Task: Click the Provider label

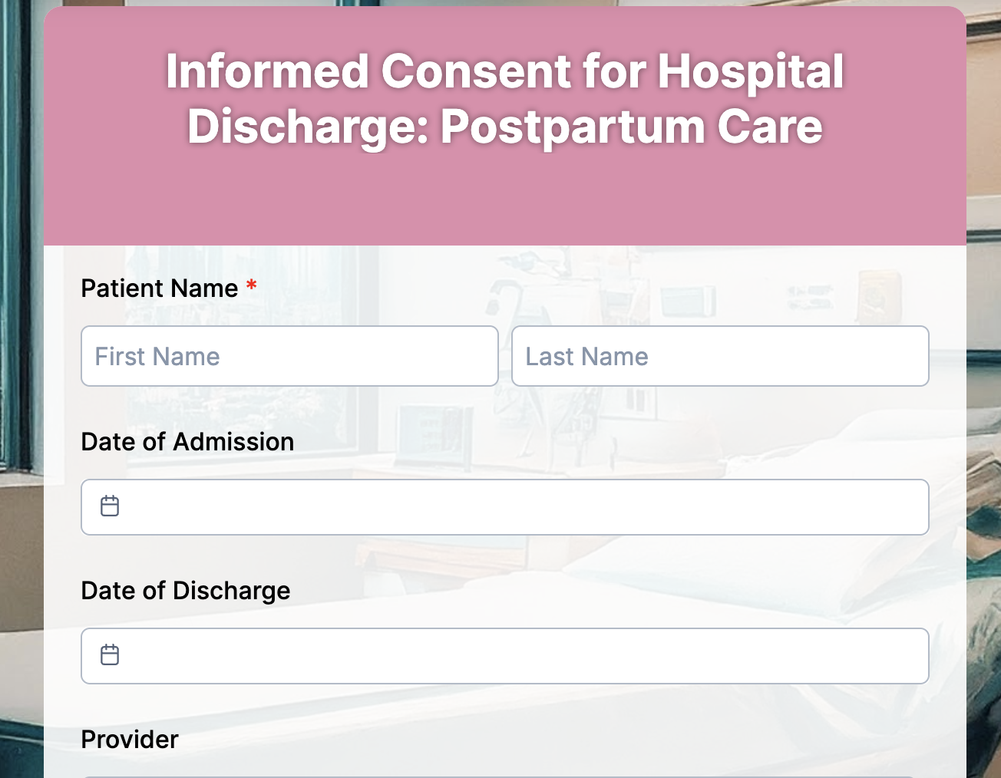Action: coord(129,740)
